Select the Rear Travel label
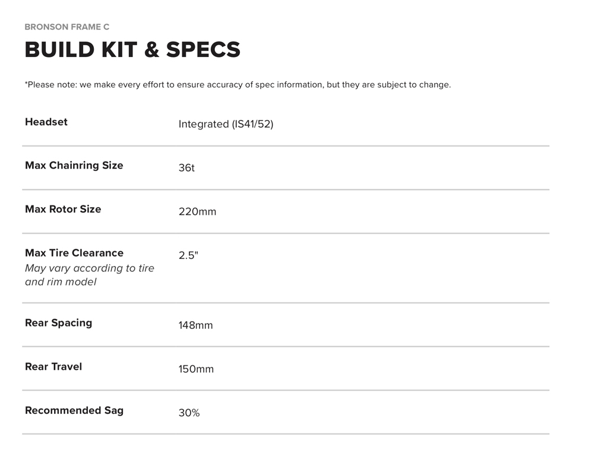 [53, 366]
